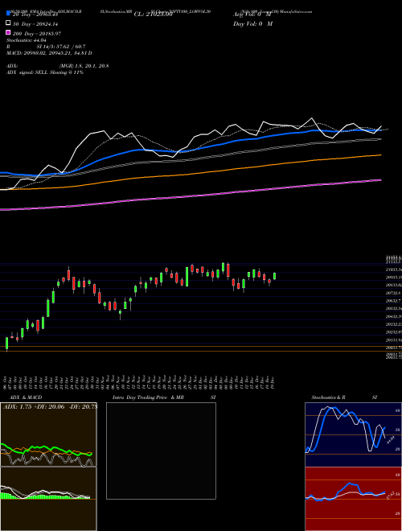Select the 50 Day 20824.14 label
402x531 pixels.
pyautogui.click(x=35, y=24)
